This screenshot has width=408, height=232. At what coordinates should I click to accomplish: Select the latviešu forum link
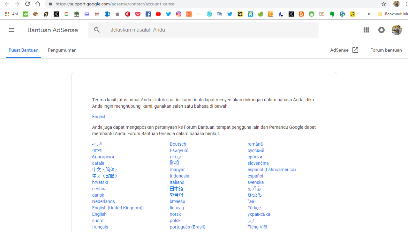(178, 201)
